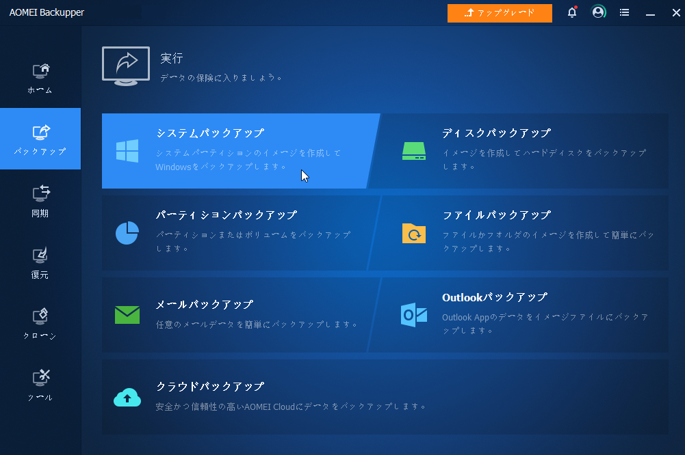Click description mentioning Windowsをバックアップ

(248, 160)
